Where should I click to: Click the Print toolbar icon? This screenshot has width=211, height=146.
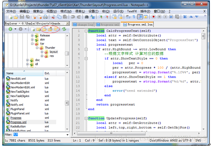45,17
